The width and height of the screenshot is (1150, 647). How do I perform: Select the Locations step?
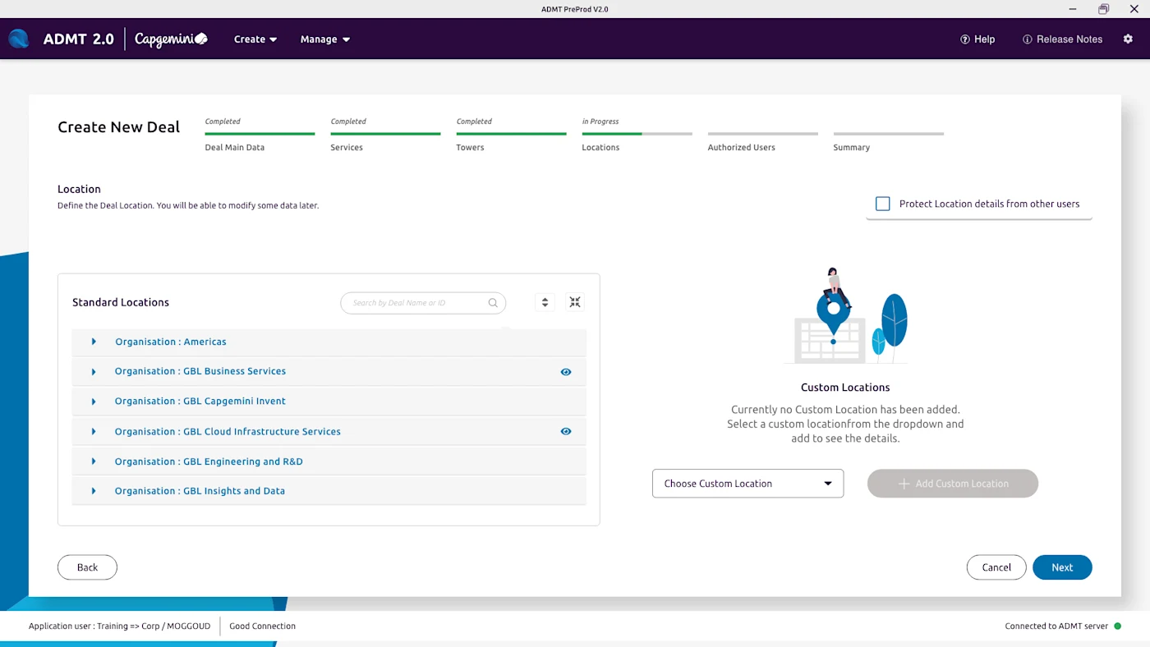click(600, 148)
